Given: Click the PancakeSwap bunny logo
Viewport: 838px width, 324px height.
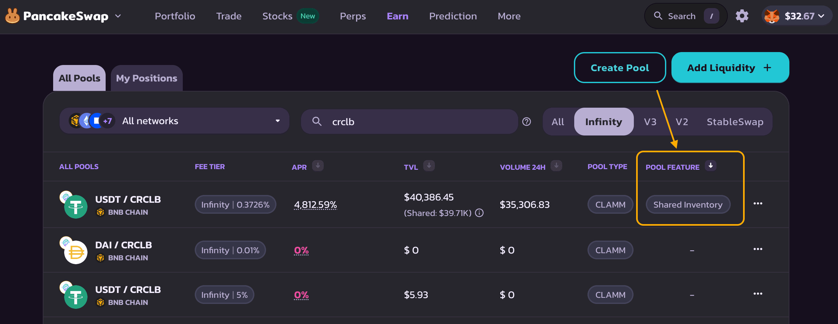Looking at the screenshot, I should (x=12, y=16).
